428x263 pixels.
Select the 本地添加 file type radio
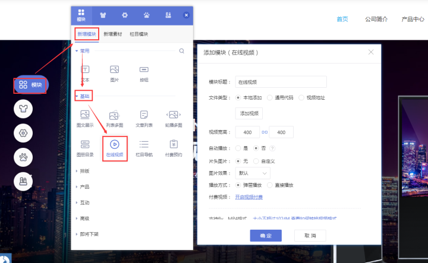tap(238, 97)
